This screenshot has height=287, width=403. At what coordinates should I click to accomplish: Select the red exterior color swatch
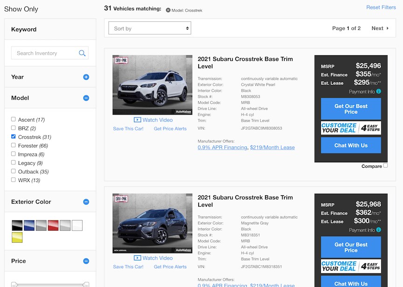(x=53, y=225)
